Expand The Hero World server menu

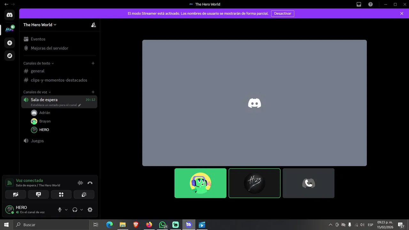(40, 25)
